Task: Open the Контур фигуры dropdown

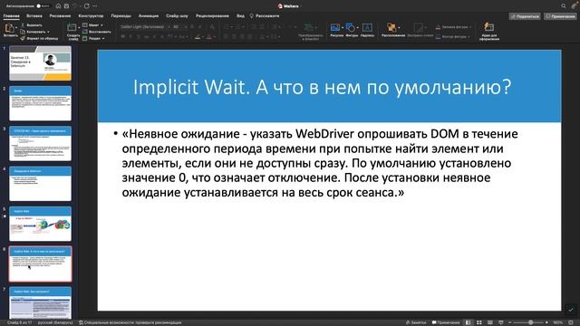Action: point(453,37)
